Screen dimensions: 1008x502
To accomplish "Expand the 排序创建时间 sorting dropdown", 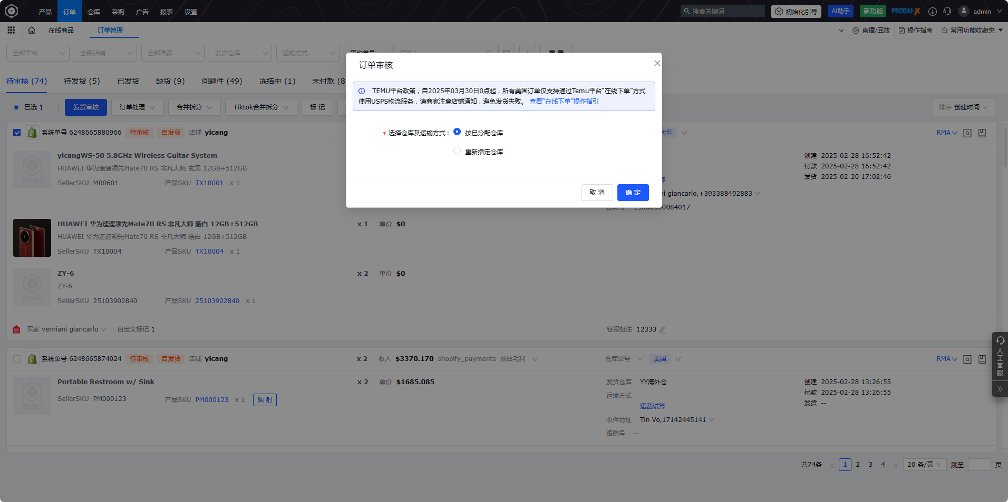I will tap(963, 107).
